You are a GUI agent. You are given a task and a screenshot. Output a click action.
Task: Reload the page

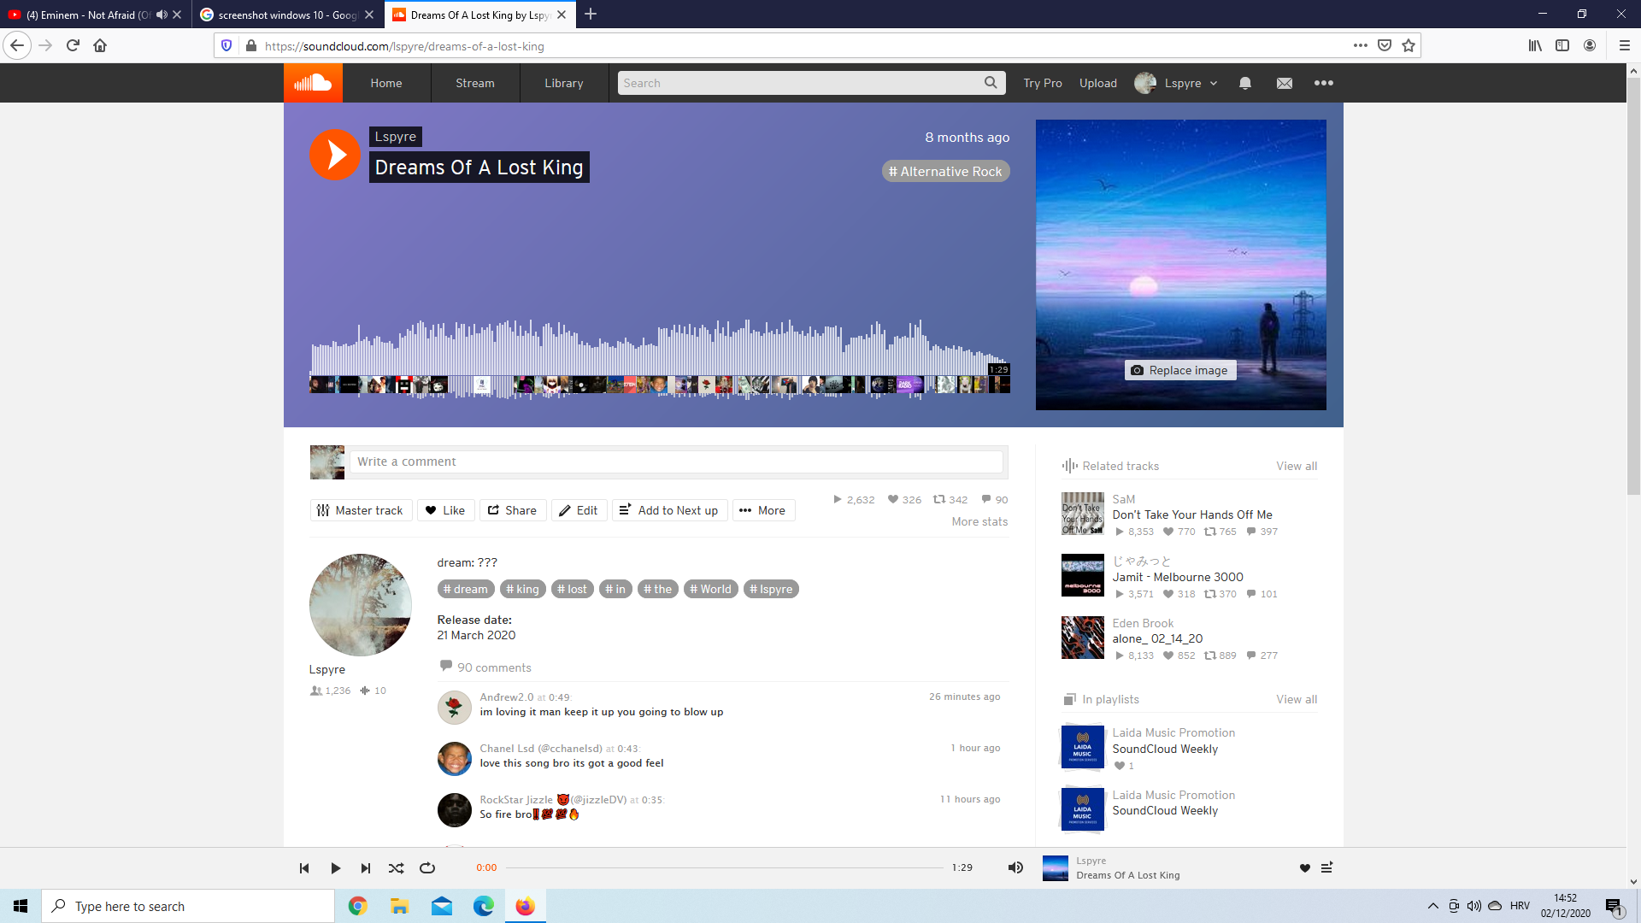pos(73,45)
